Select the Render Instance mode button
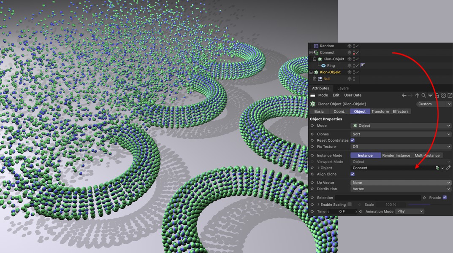Viewport: 453px width, 253px height. (x=396, y=156)
